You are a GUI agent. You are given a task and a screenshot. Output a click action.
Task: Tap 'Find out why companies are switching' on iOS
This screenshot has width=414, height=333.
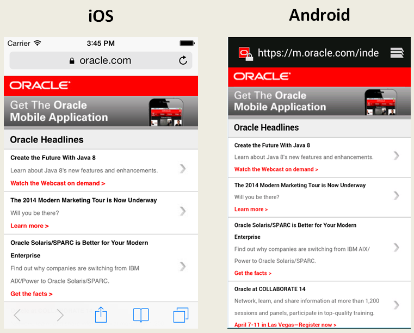click(x=75, y=275)
